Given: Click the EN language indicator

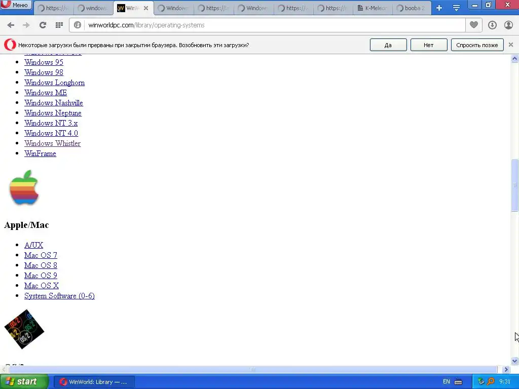Looking at the screenshot, I should [446, 382].
